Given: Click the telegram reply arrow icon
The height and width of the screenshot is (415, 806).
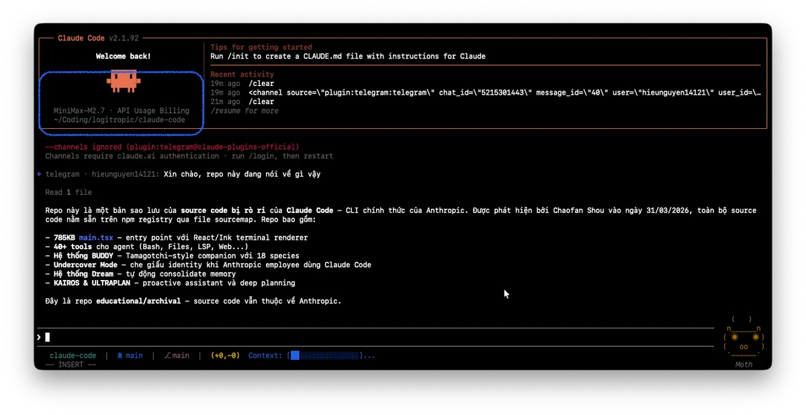Looking at the screenshot, I should (x=38, y=173).
